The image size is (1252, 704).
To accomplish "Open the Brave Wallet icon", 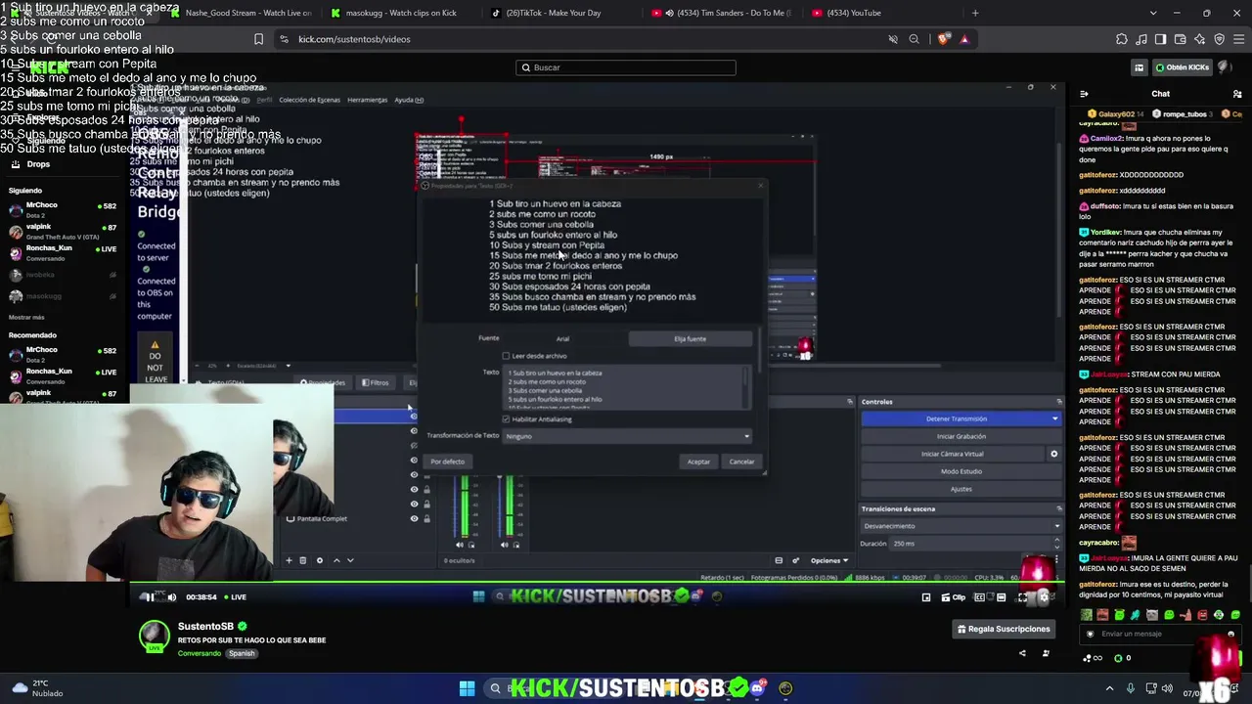I will point(1181,39).
